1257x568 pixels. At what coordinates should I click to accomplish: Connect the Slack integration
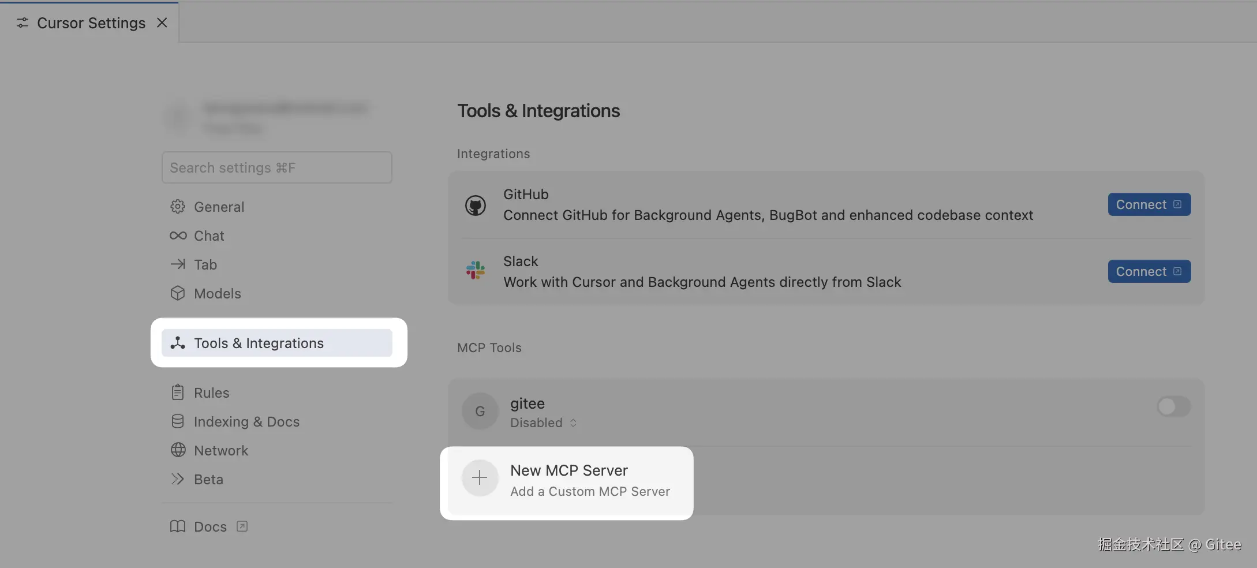1149,271
